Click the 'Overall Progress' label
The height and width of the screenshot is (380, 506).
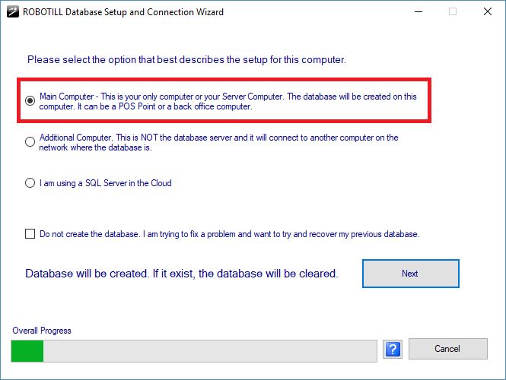click(x=42, y=331)
